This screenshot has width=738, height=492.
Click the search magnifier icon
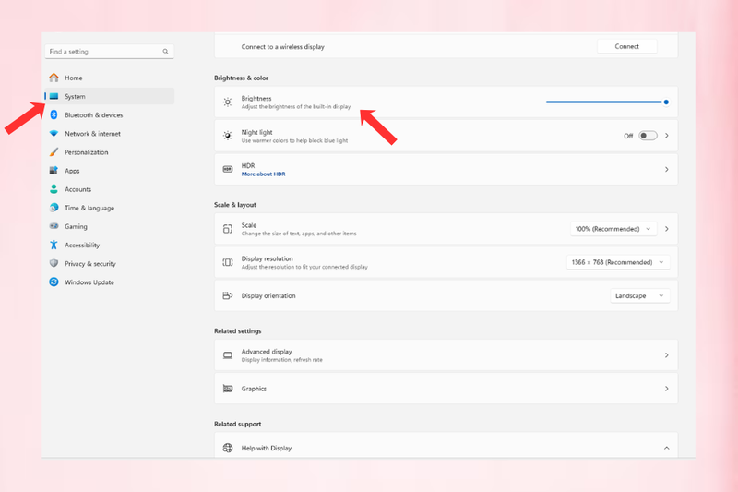click(x=166, y=52)
